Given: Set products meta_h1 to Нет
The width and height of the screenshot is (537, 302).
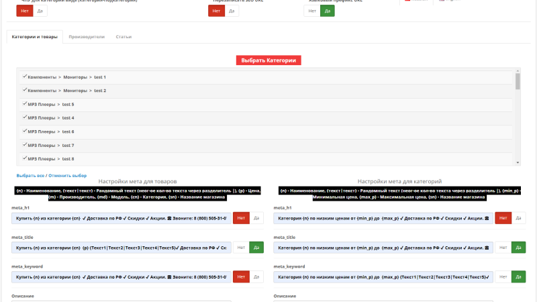Looking at the screenshot, I should point(241,218).
